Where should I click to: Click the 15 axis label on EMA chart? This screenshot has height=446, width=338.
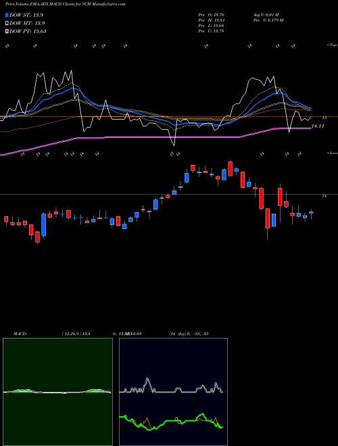tap(324, 118)
